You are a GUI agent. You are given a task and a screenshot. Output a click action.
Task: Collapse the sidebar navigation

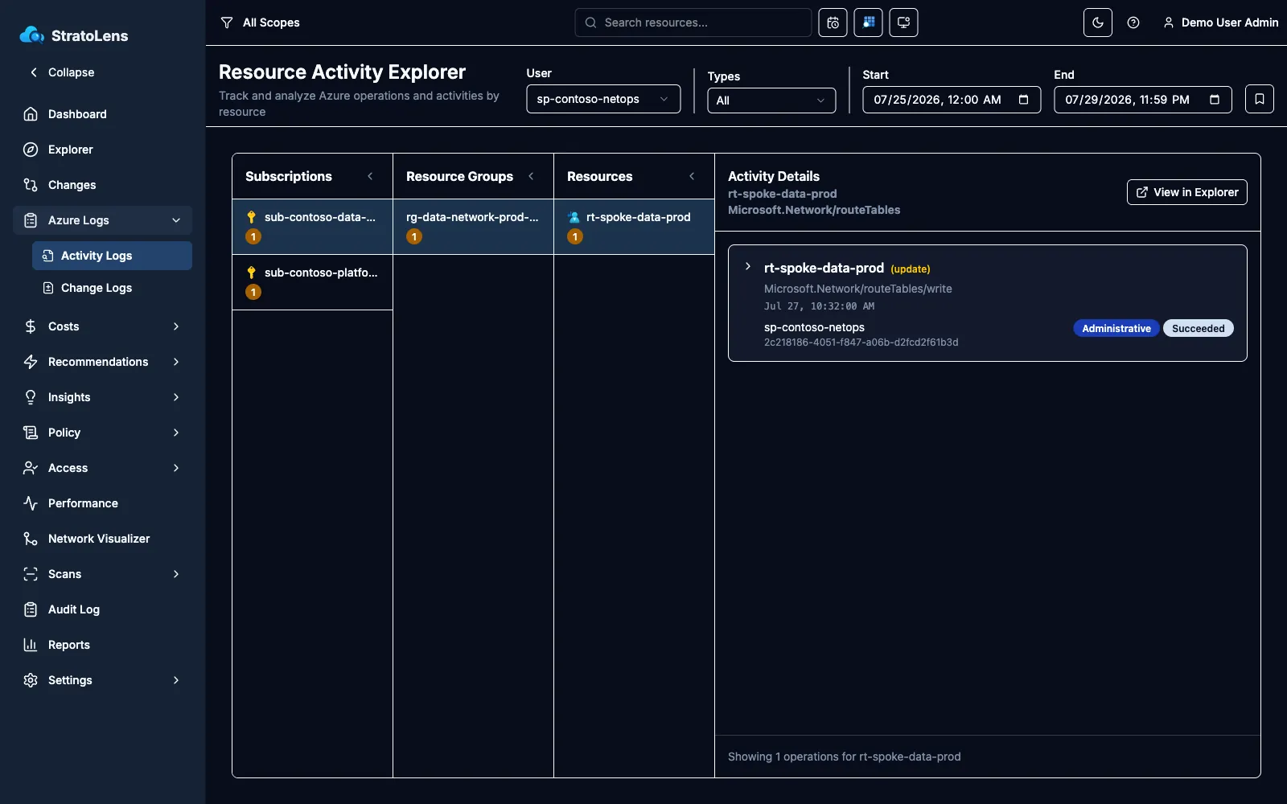63,72
